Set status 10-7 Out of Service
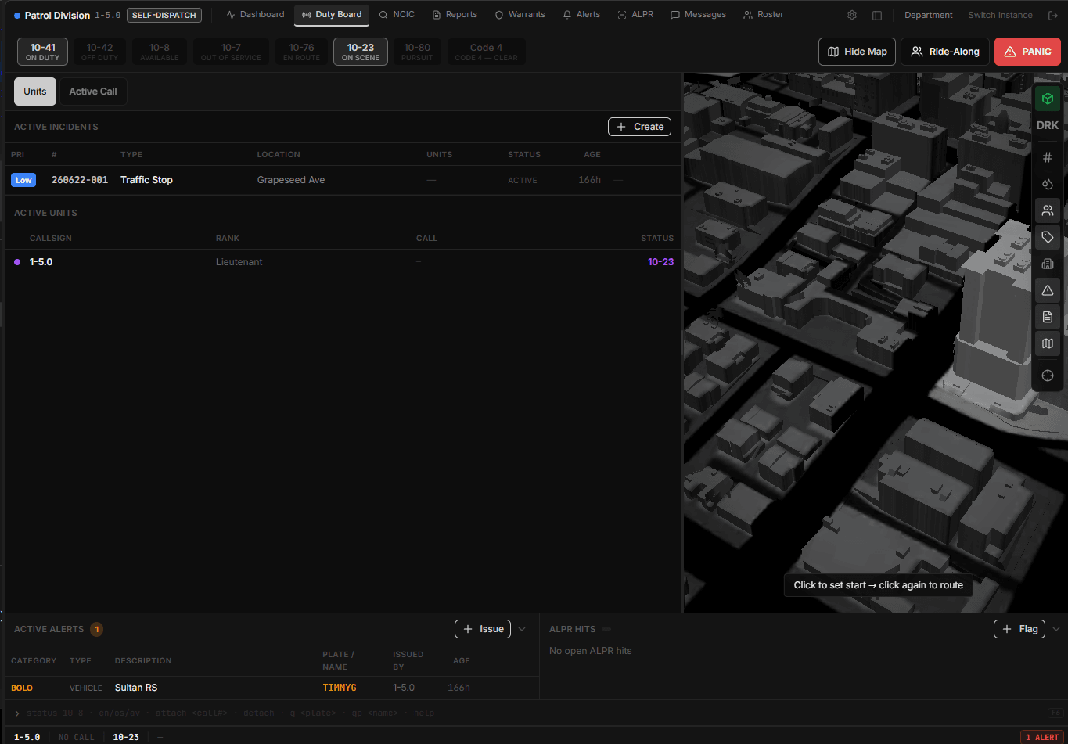Viewport: 1068px width, 744px height. click(x=231, y=52)
